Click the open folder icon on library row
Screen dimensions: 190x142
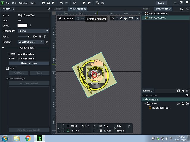(183, 104)
